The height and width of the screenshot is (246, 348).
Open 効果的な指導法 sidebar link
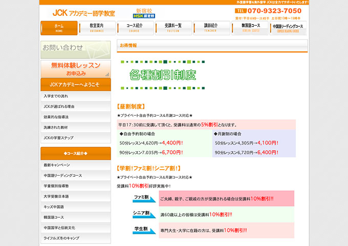(76, 117)
